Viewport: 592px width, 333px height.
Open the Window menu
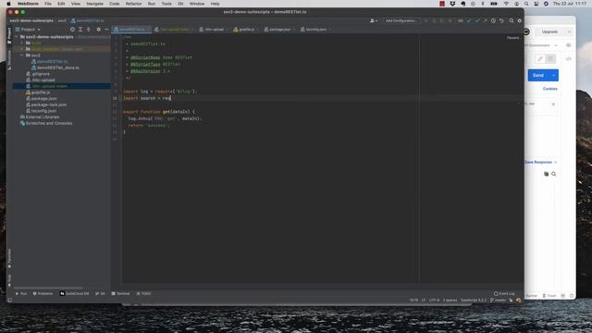[197, 4]
